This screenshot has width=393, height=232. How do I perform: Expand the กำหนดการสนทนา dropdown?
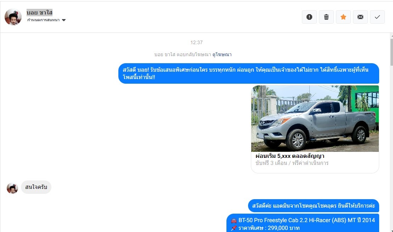click(x=46, y=20)
